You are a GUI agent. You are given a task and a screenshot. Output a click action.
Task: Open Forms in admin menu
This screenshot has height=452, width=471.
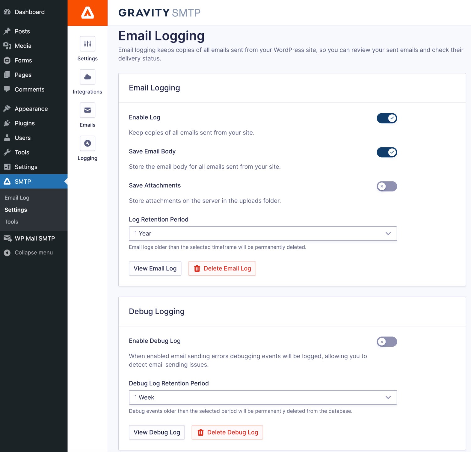coord(23,60)
